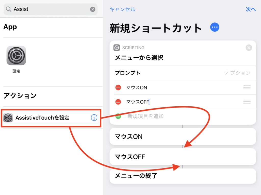Screen dimensions: 261x195
Task: Show info for AssistiveTouchを設定 action
Action: [x=94, y=118]
